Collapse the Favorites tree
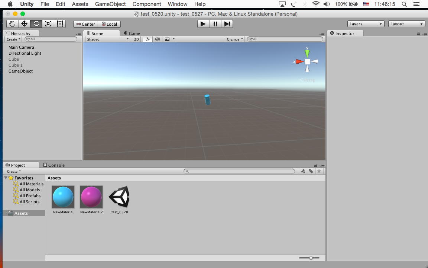Screen dimensions: 428x268 6,178
